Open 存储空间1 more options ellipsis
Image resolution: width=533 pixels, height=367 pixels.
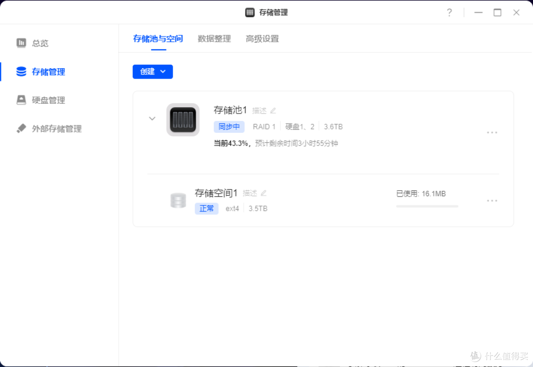[x=492, y=201]
